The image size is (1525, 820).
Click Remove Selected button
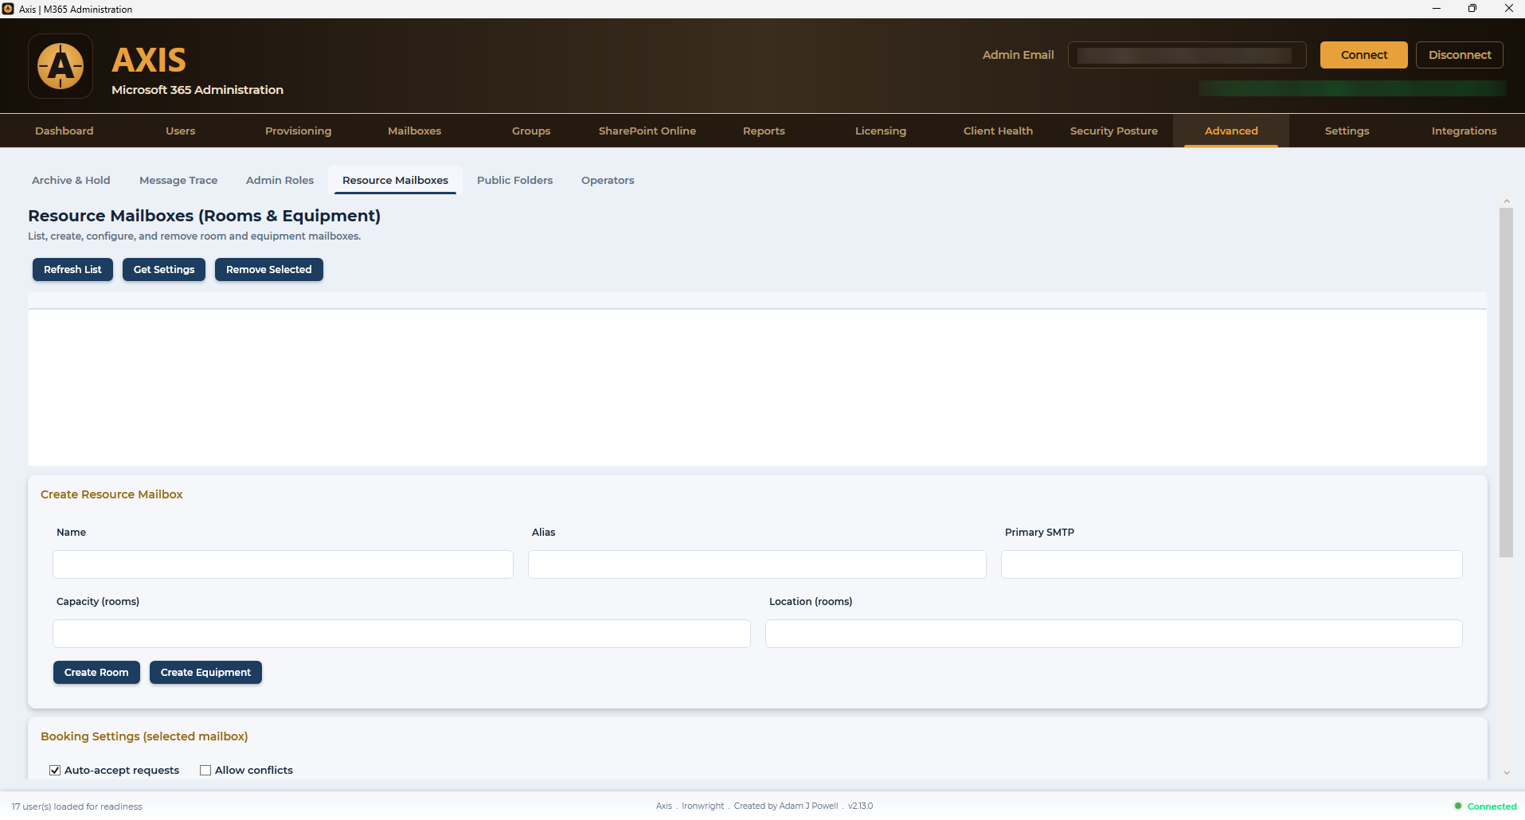[x=269, y=269]
